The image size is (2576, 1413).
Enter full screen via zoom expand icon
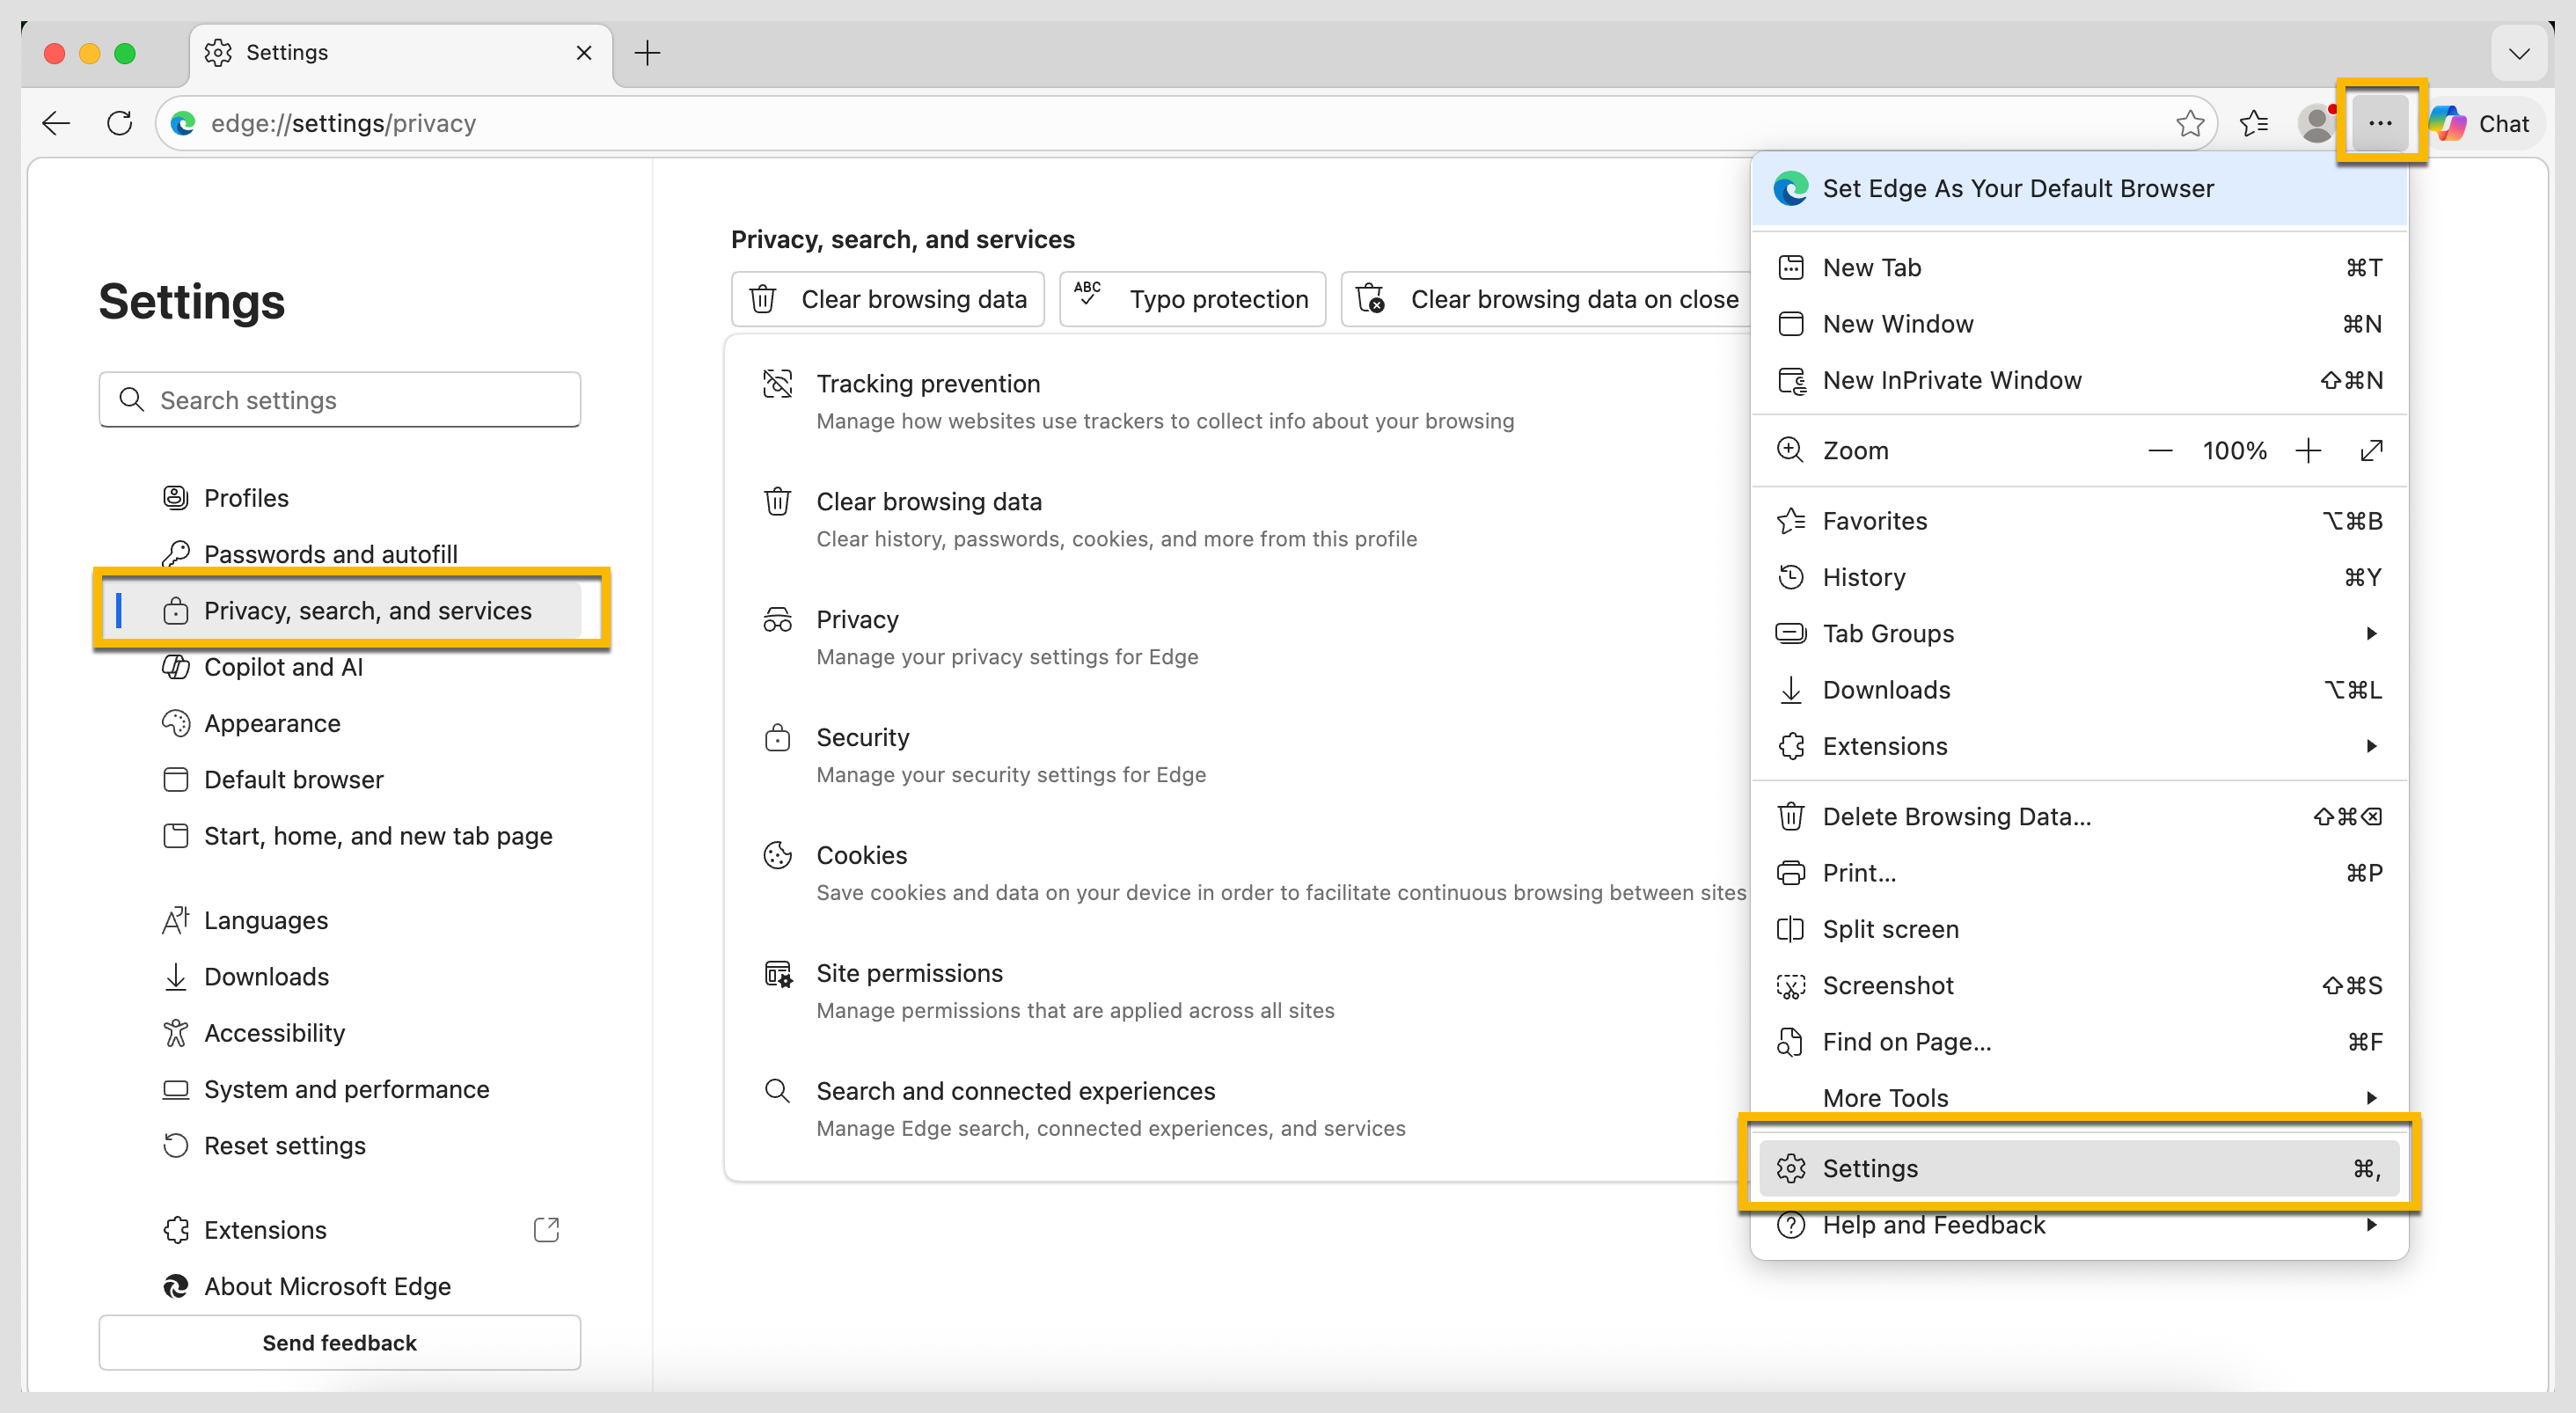[2371, 451]
